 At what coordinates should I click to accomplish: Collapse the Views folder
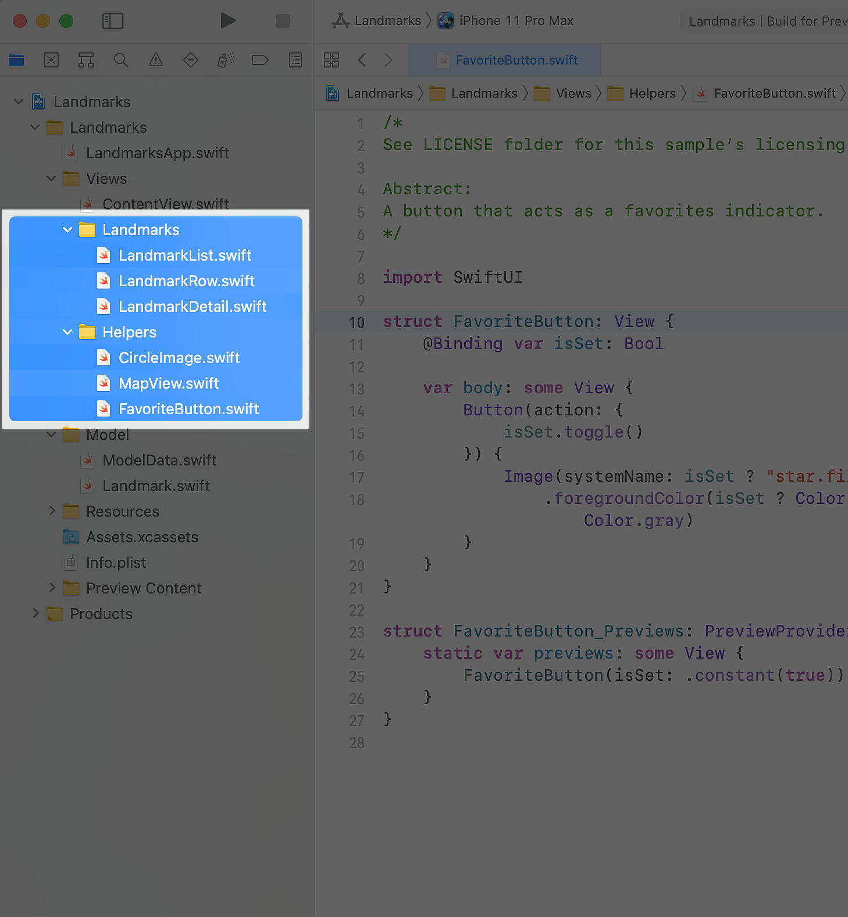pyautogui.click(x=51, y=179)
